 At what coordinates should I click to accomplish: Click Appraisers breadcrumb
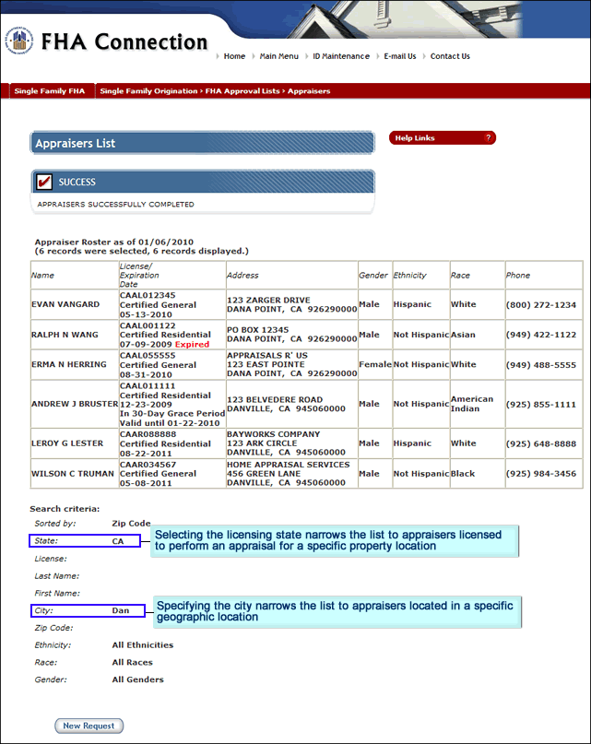pyautogui.click(x=309, y=91)
